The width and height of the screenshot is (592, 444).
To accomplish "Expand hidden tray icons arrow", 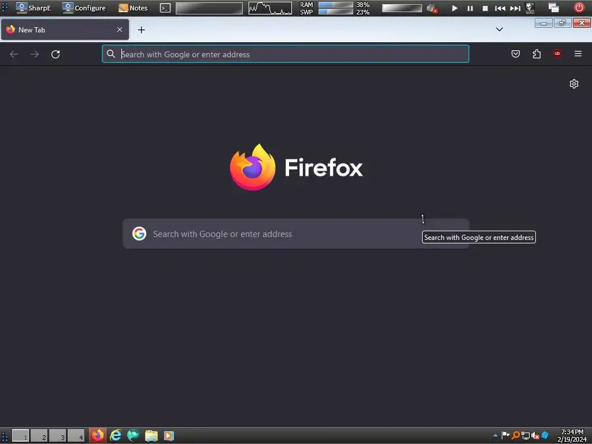I will [x=495, y=436].
